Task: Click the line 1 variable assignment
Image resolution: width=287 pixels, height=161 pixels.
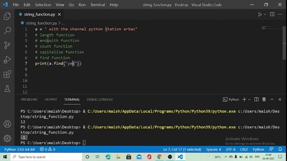Action: coord(86,29)
